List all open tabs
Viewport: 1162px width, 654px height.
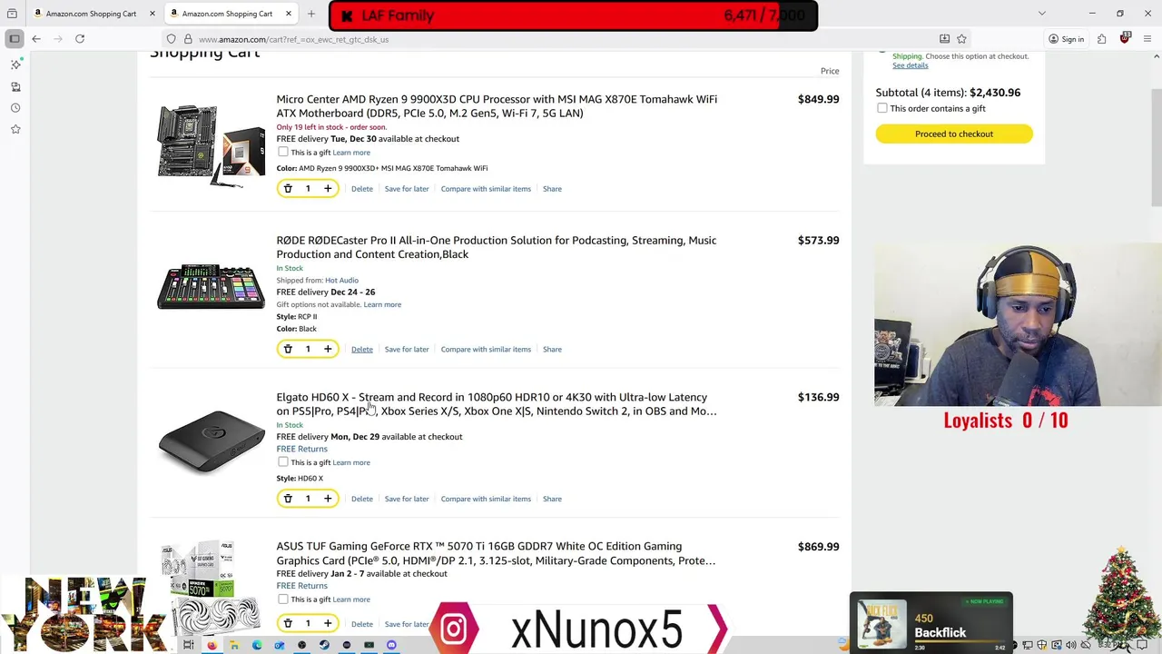[1042, 14]
